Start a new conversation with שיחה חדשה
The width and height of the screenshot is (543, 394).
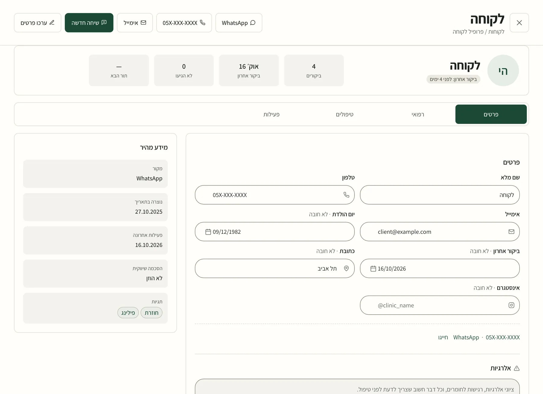pyautogui.click(x=89, y=23)
